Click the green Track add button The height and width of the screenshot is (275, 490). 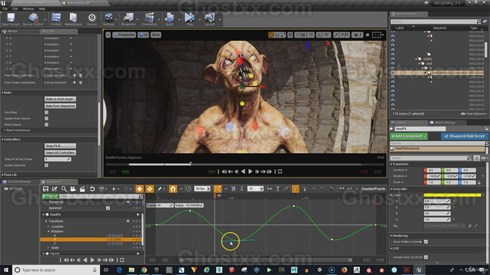click(x=50, y=196)
